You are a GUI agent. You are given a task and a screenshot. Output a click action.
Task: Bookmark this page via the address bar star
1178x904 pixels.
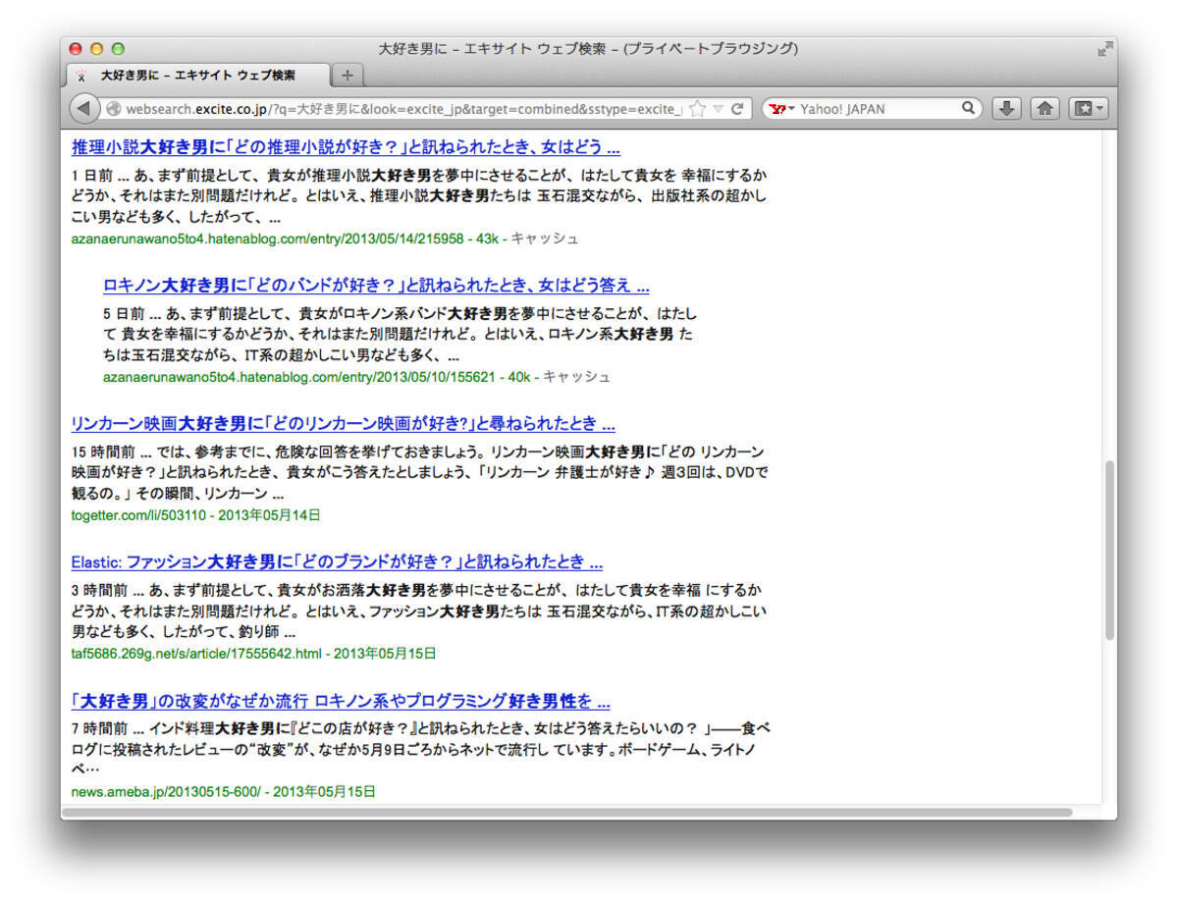tap(698, 108)
